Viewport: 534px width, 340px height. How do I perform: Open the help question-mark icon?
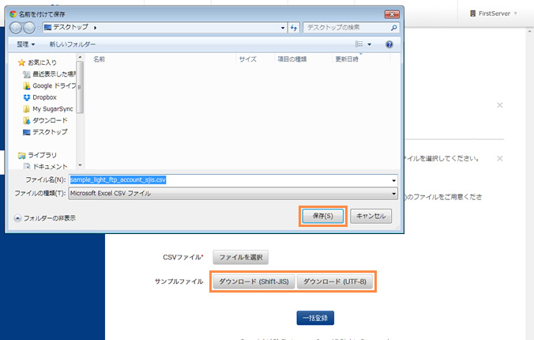[389, 44]
